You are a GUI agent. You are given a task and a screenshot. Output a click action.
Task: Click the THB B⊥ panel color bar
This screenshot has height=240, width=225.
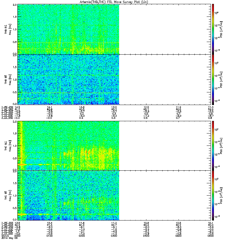click(213, 29)
